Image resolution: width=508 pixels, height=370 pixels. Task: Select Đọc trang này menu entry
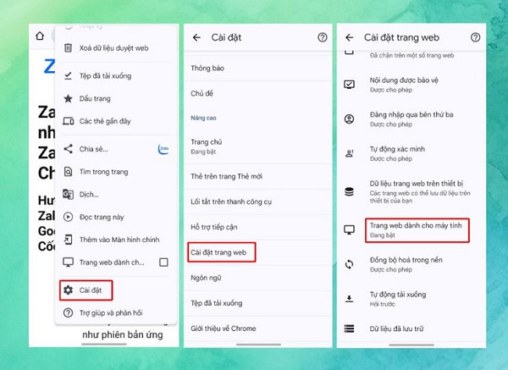point(116,217)
